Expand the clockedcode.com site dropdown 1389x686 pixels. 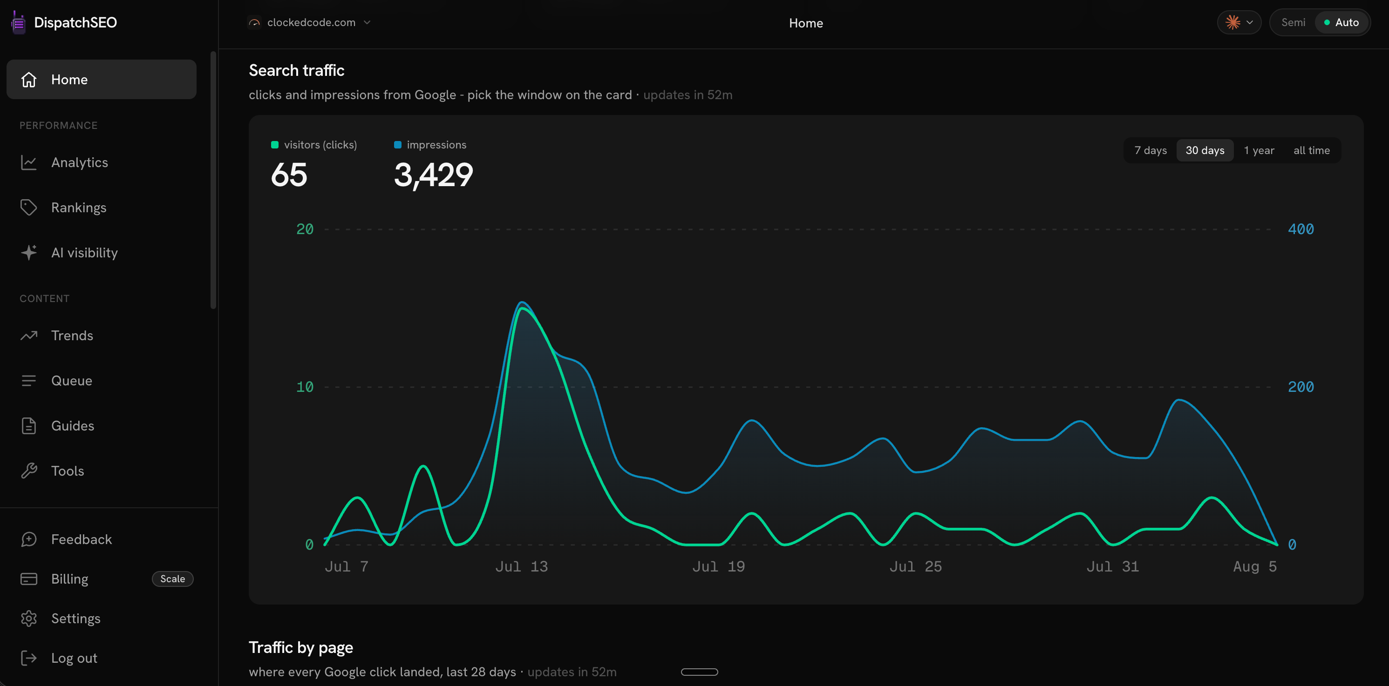point(309,23)
